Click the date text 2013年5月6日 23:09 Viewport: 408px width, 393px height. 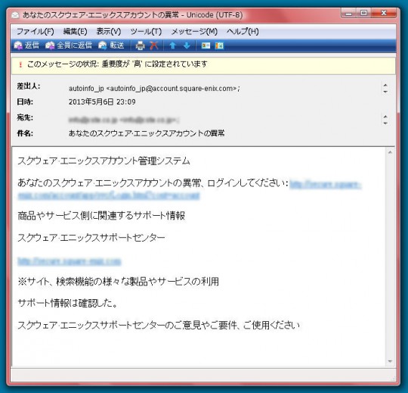102,101
